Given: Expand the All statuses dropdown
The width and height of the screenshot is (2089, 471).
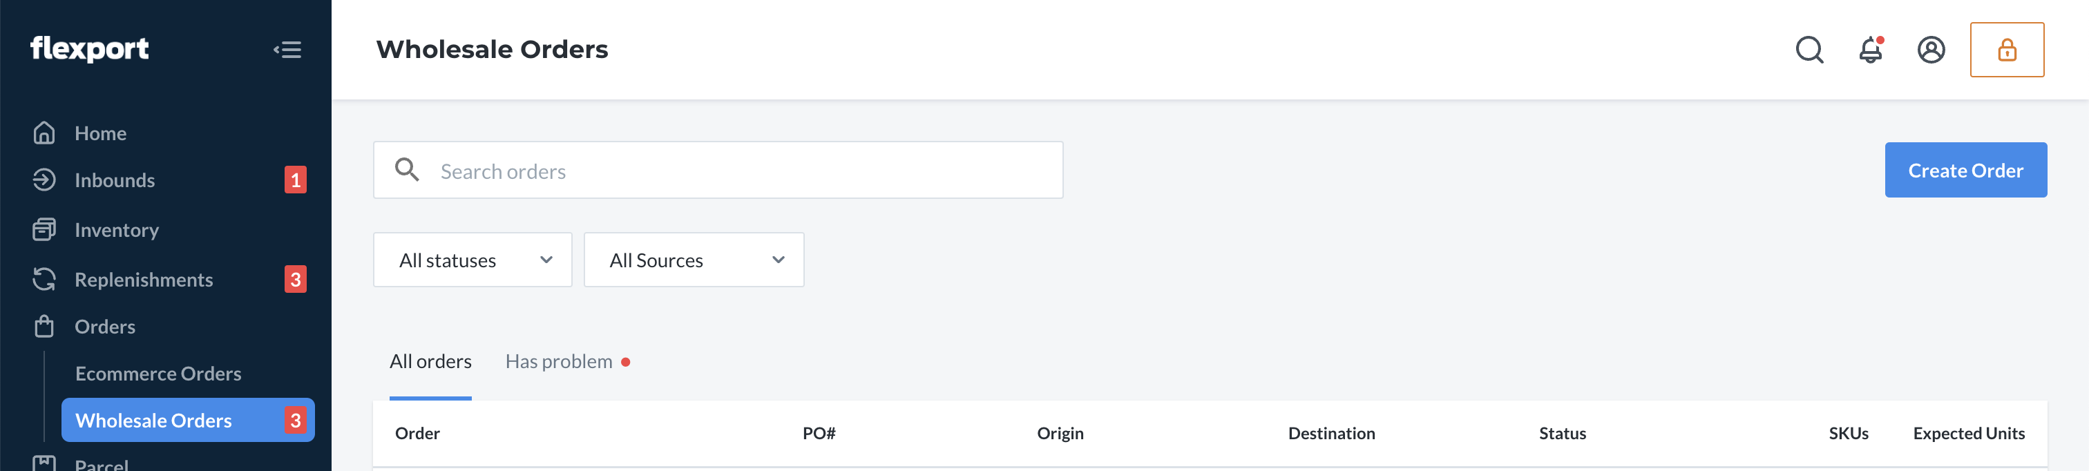Looking at the screenshot, I should click(473, 260).
